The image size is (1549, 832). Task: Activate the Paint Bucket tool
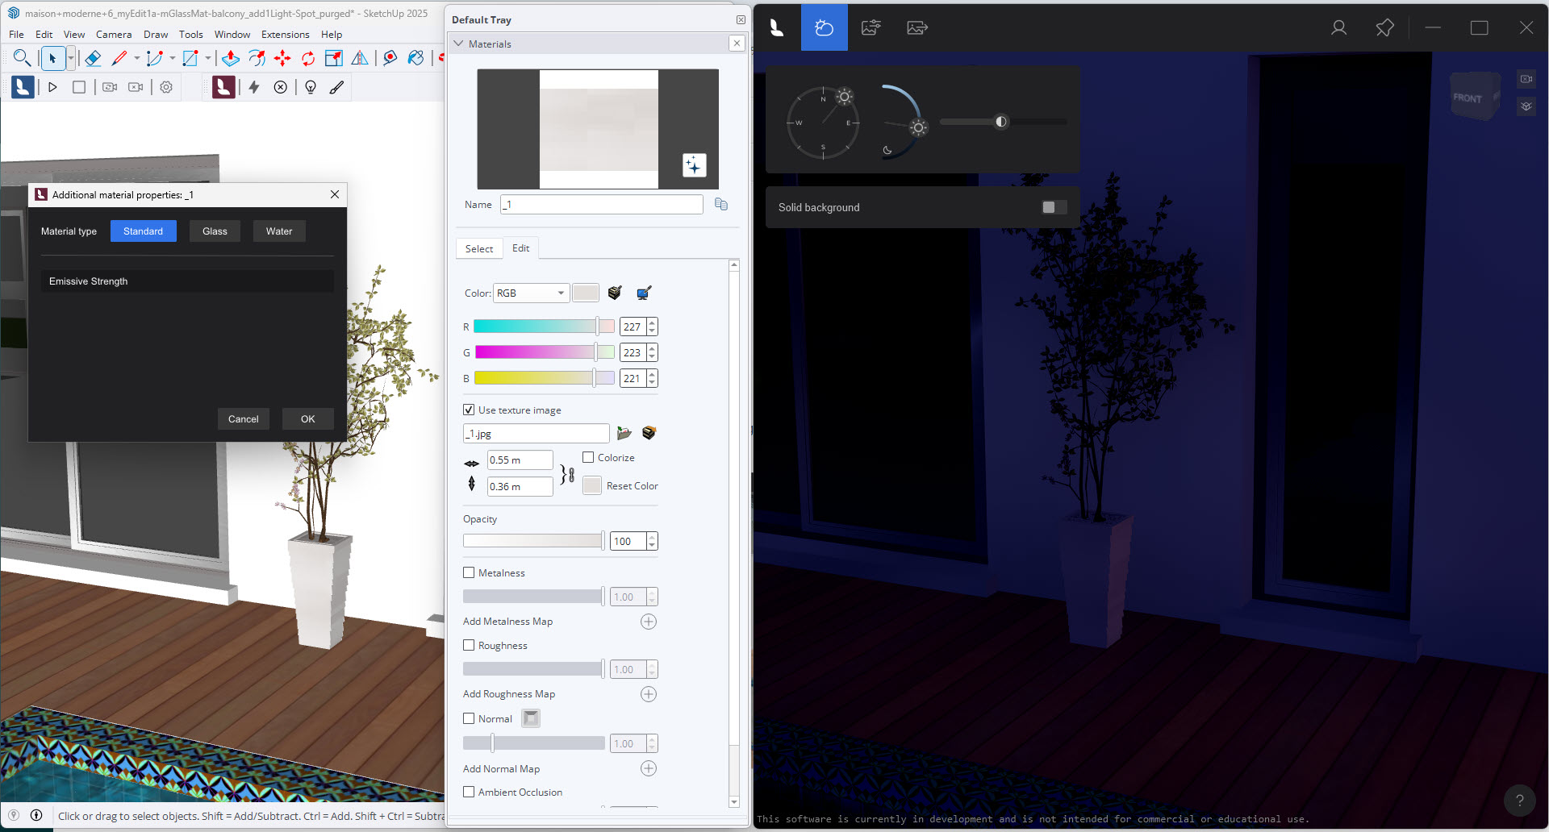point(416,58)
